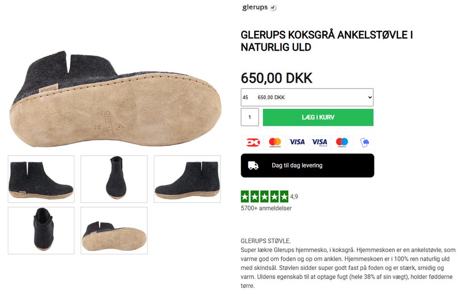Click the MobilePay phone icon
The height and width of the screenshot is (296, 465).
tap(364, 142)
